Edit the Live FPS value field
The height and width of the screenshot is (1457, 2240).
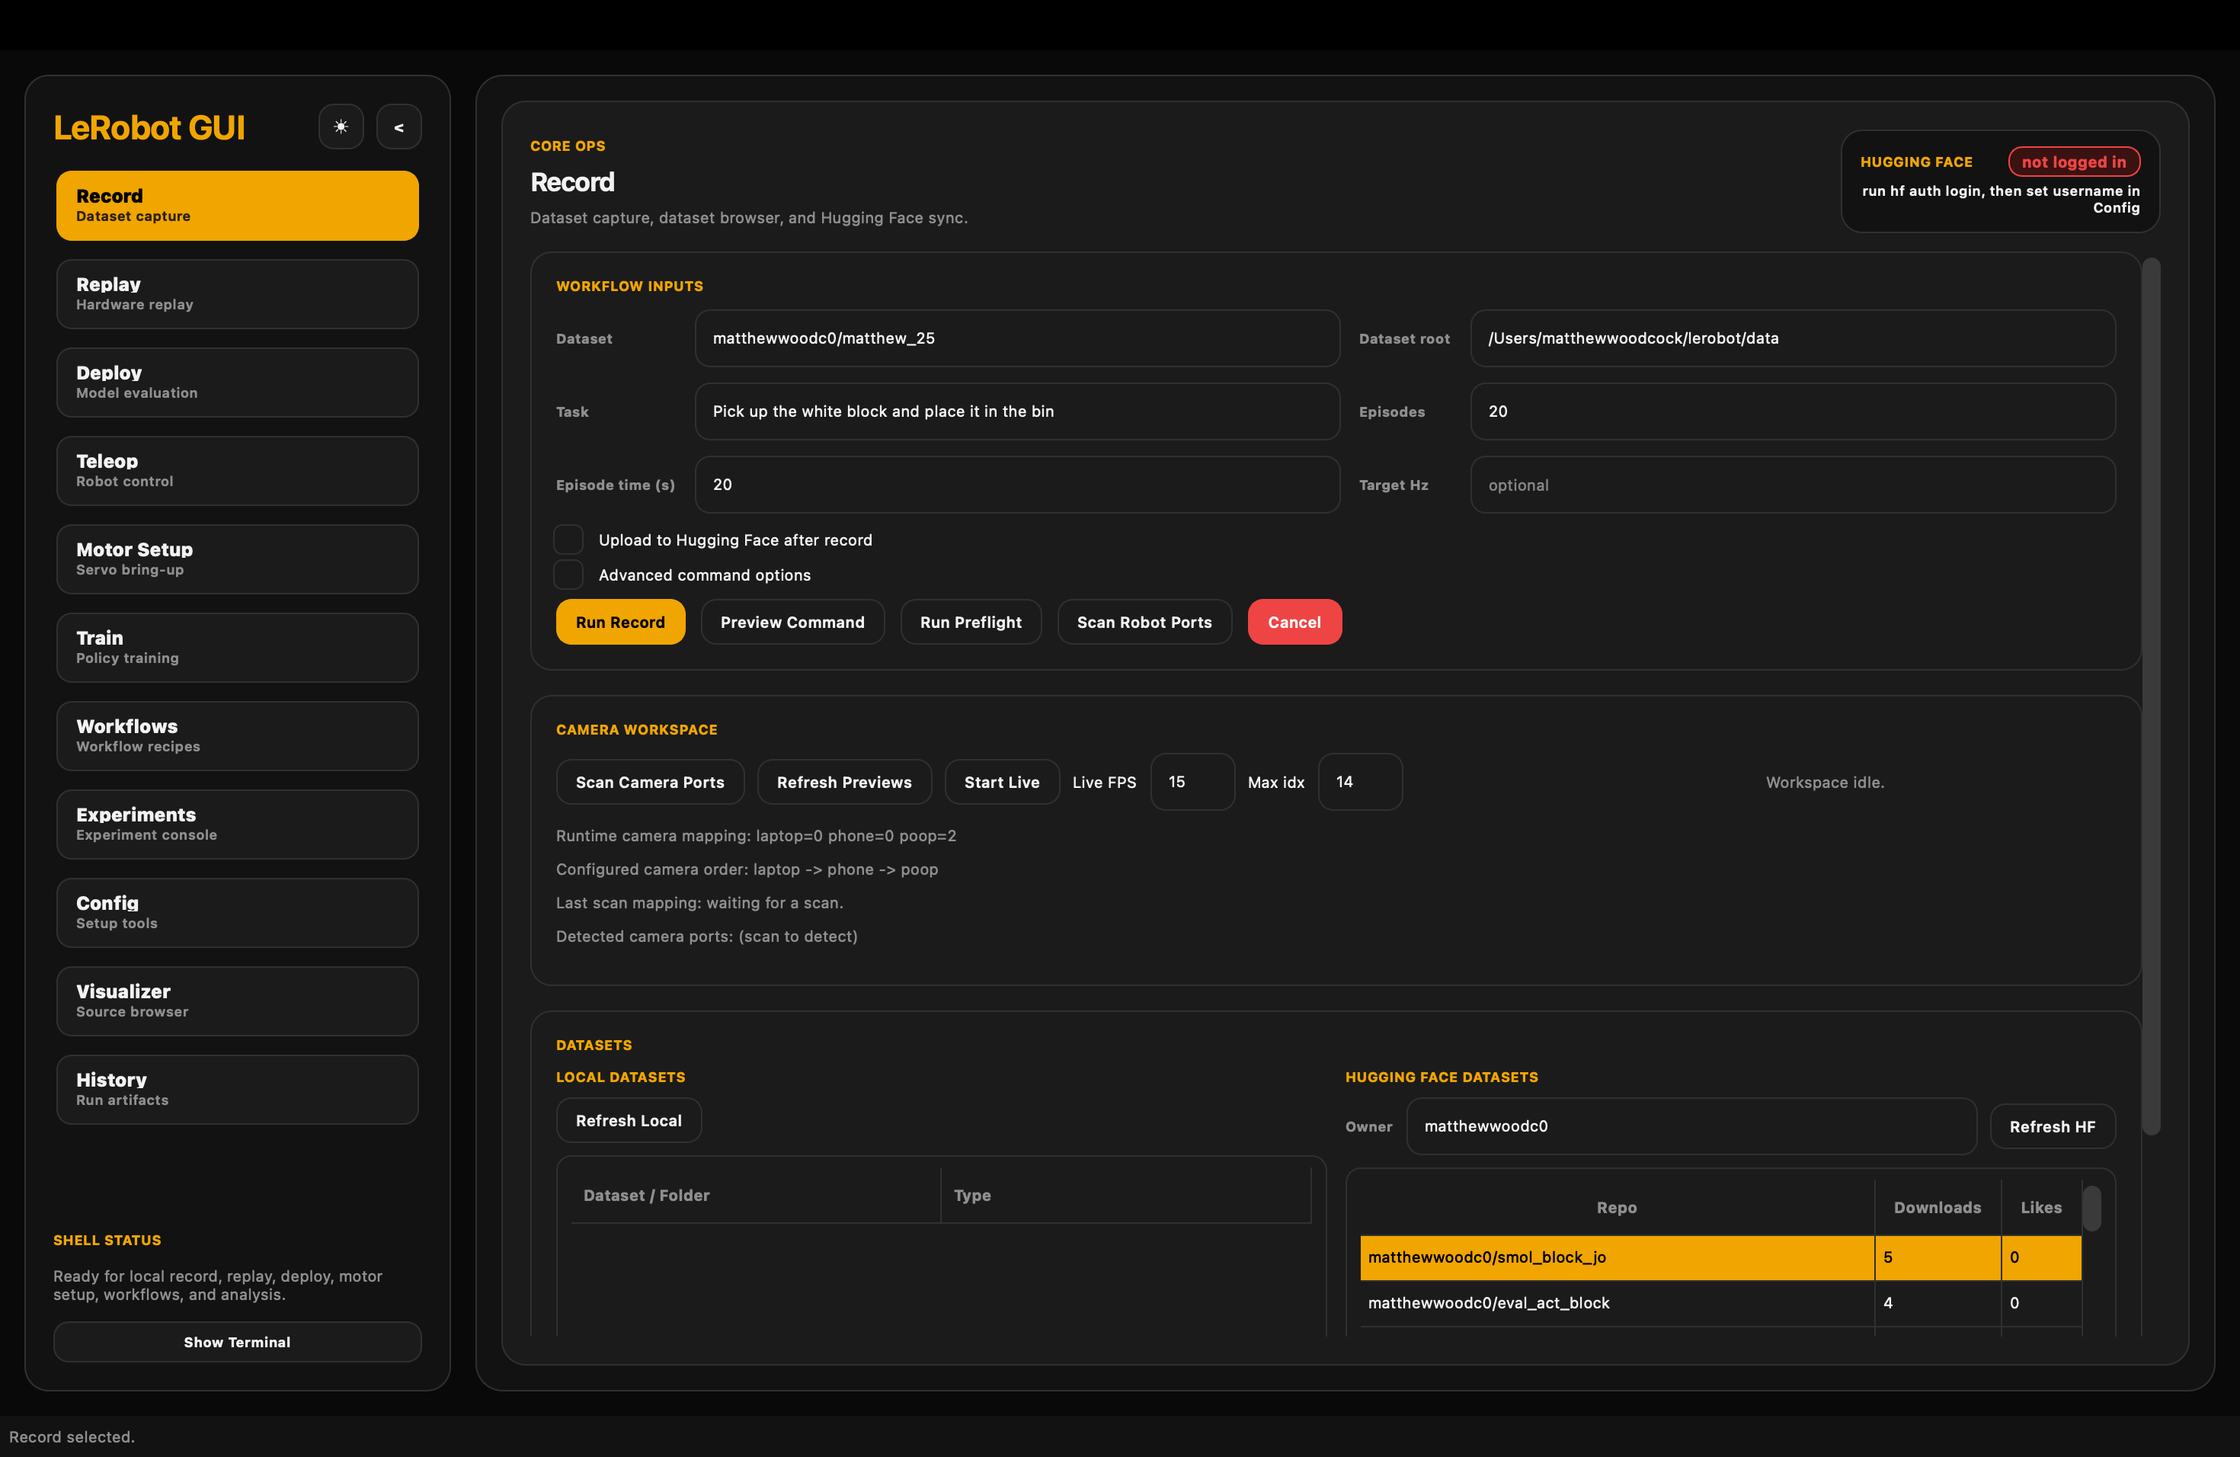pos(1192,782)
